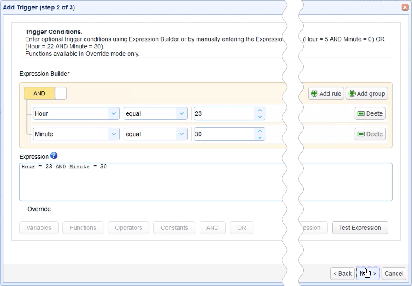This screenshot has width=412, height=286.
Task: Open the Expression help question mark icon
Action: [54, 156]
